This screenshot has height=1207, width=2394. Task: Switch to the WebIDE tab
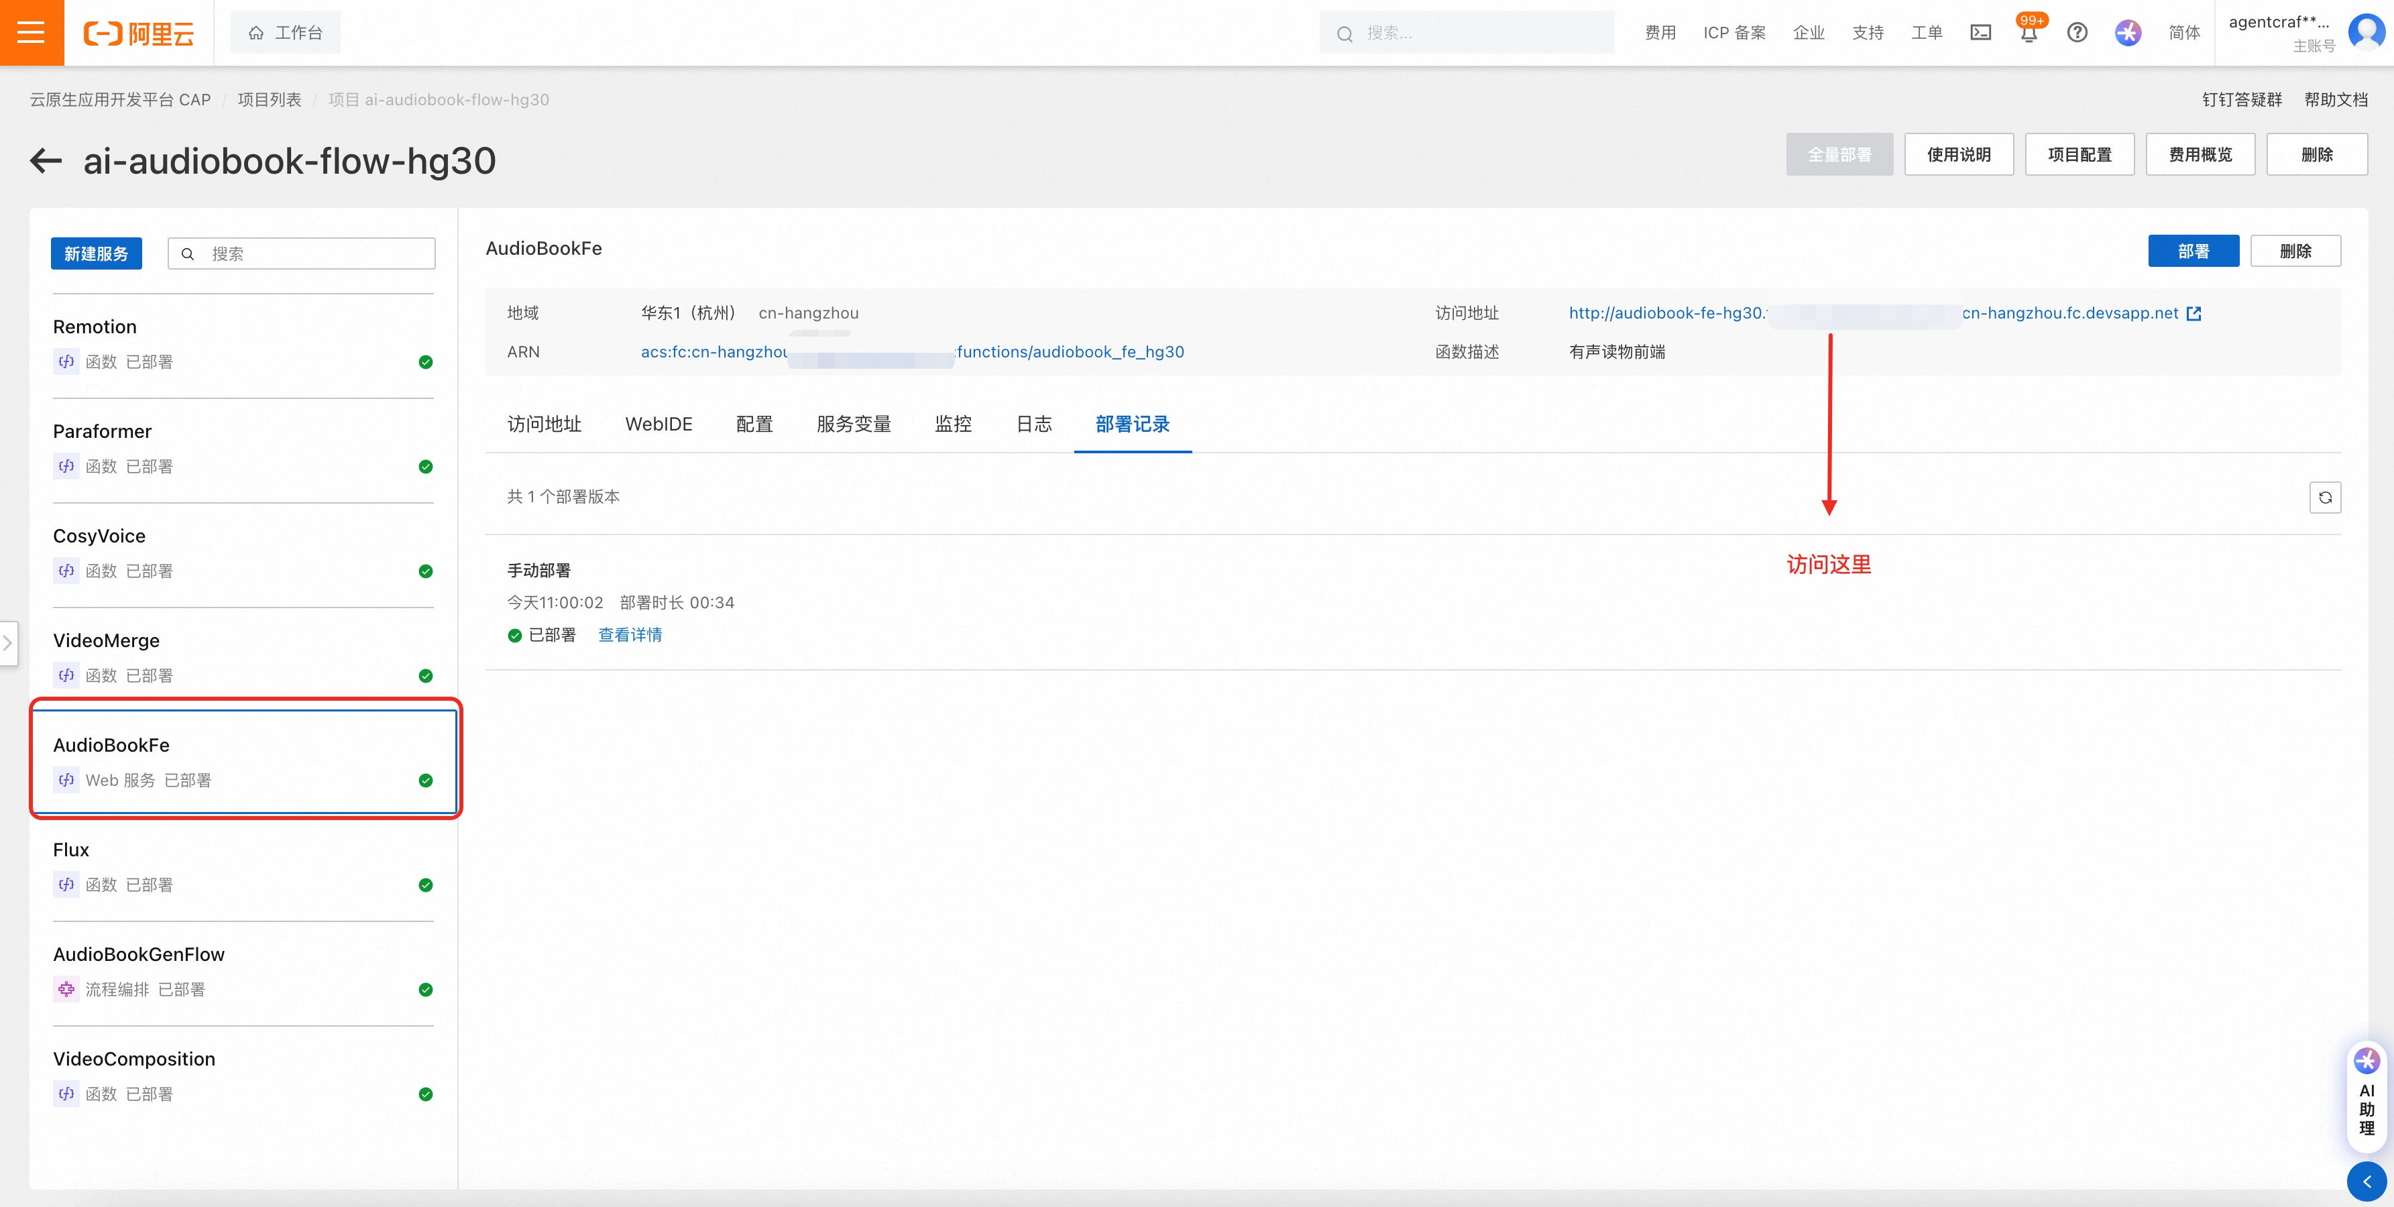tap(659, 424)
